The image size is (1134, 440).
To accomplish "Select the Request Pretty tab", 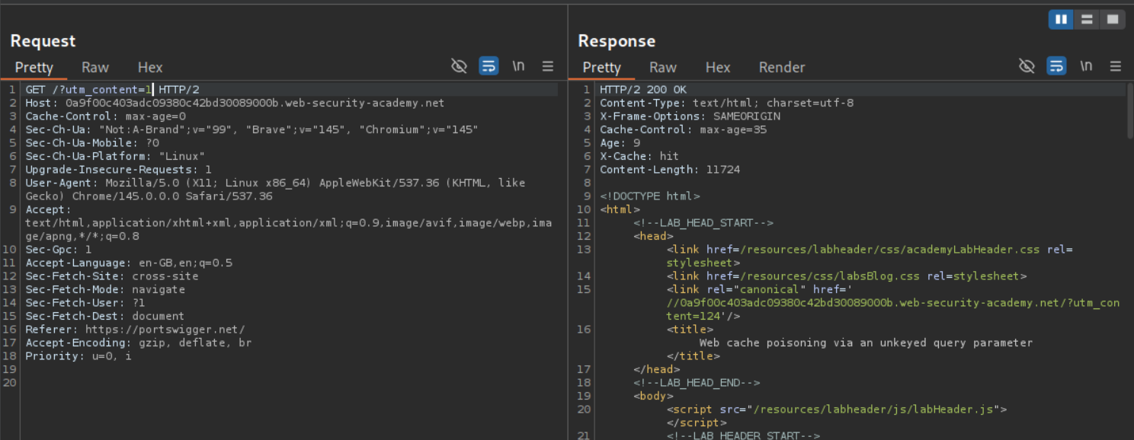I will tap(34, 67).
